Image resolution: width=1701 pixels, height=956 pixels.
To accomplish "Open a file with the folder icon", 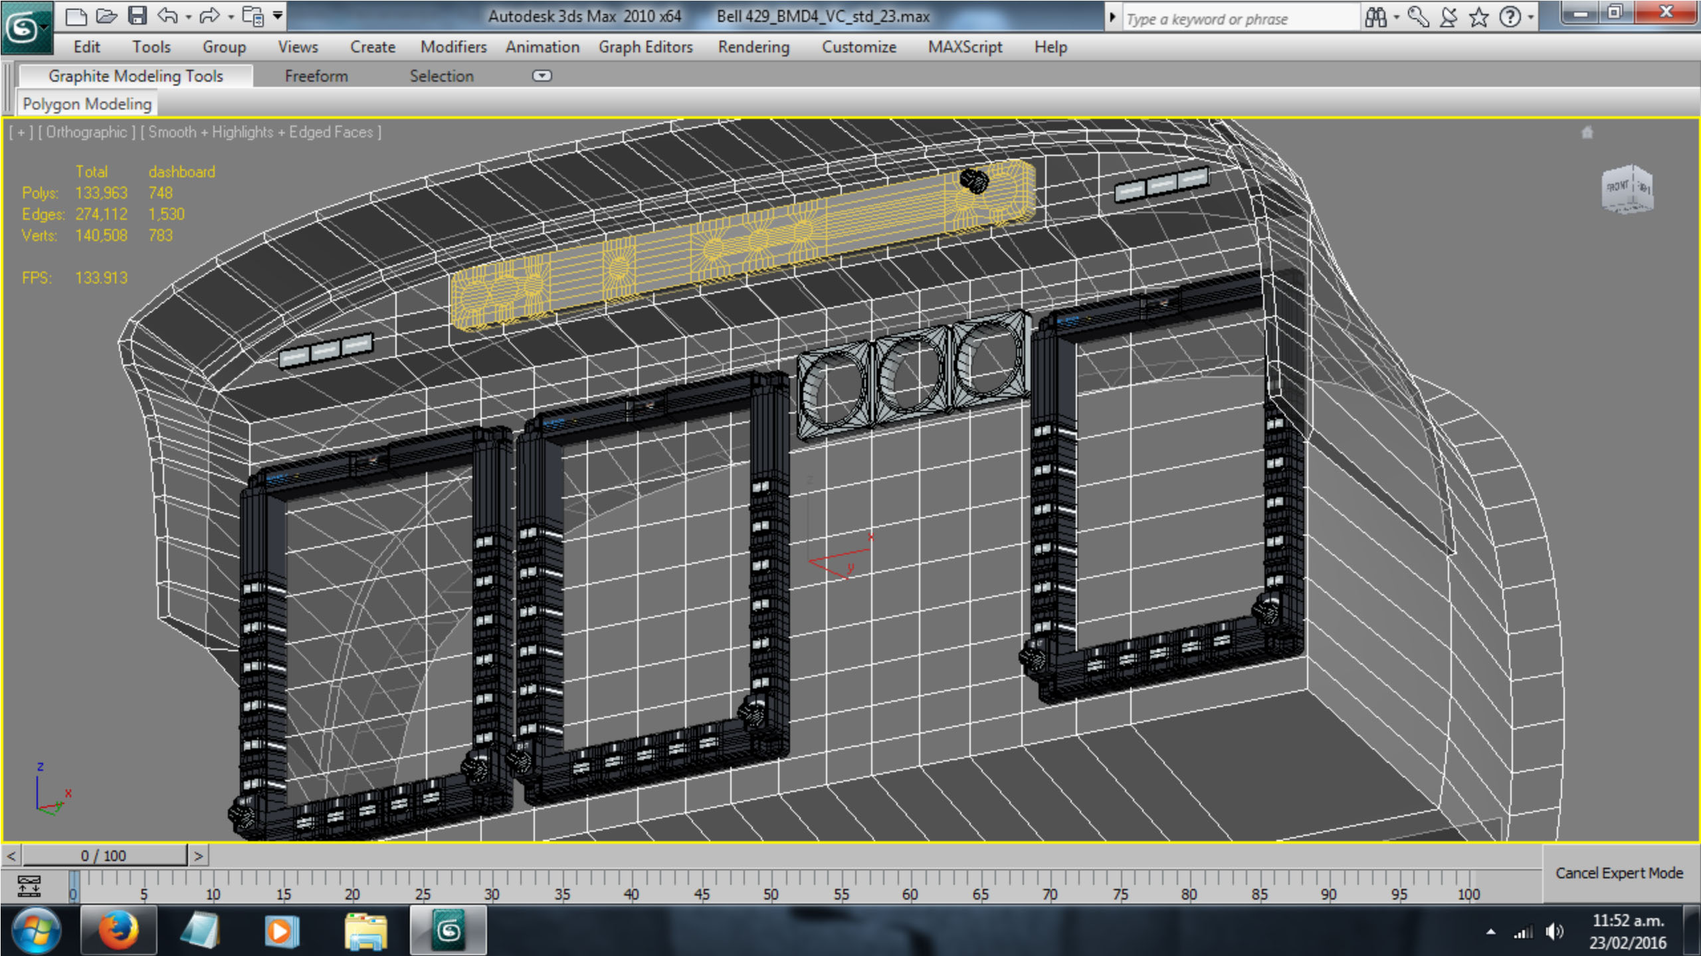I will (x=106, y=16).
